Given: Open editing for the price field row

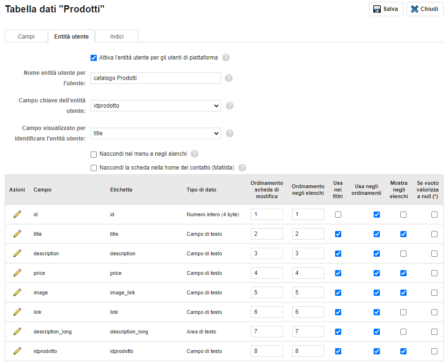Looking at the screenshot, I should pos(17,273).
